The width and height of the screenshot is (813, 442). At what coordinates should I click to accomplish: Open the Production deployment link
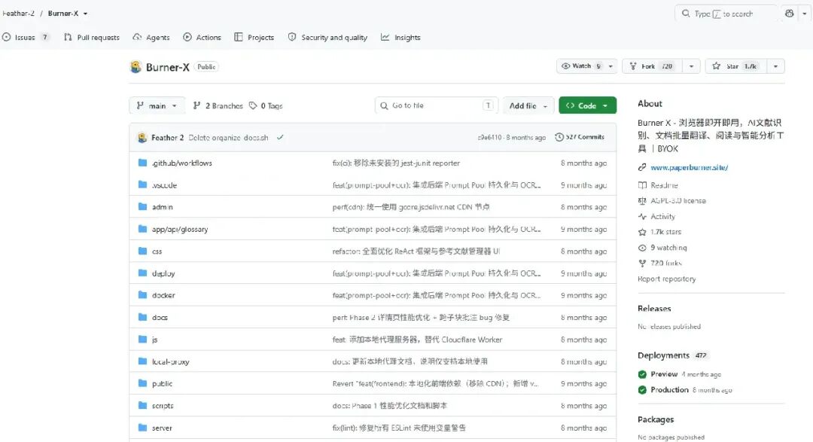click(x=669, y=389)
